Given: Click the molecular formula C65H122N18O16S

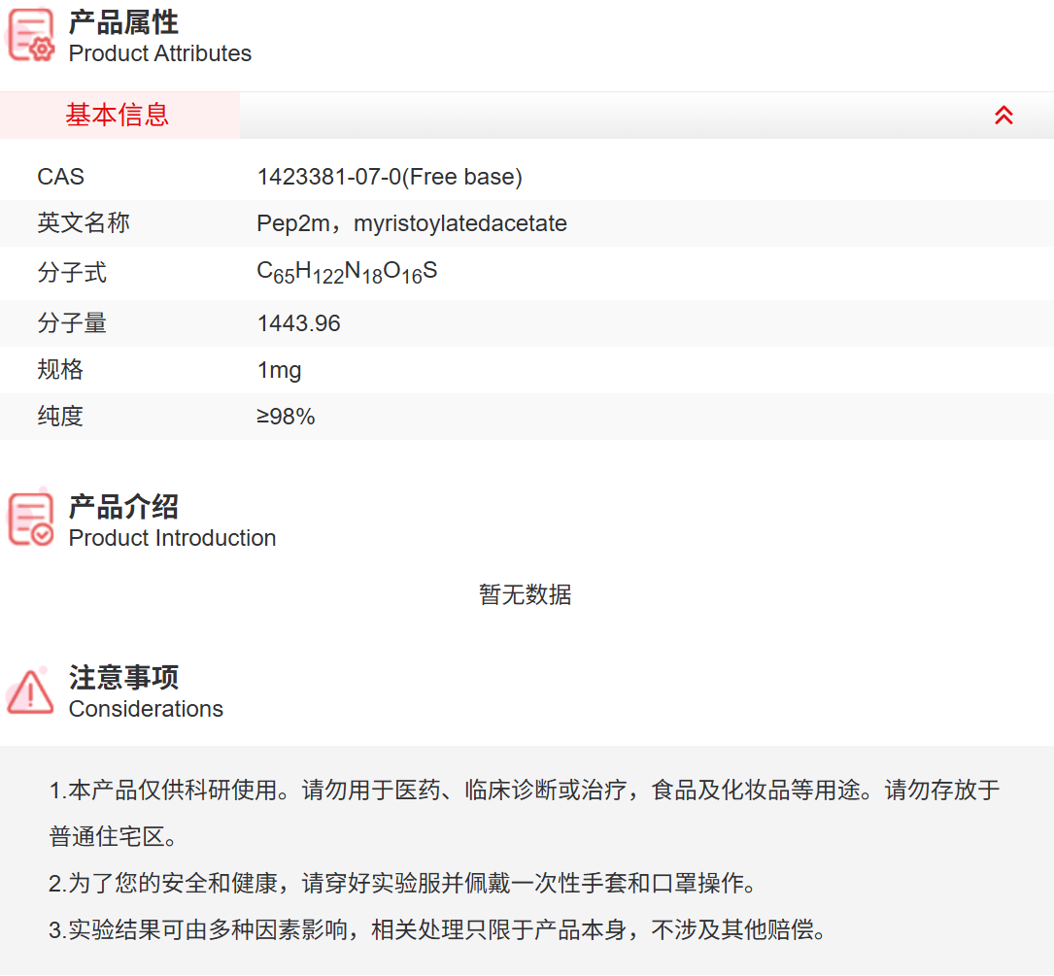Looking at the screenshot, I should tap(347, 273).
